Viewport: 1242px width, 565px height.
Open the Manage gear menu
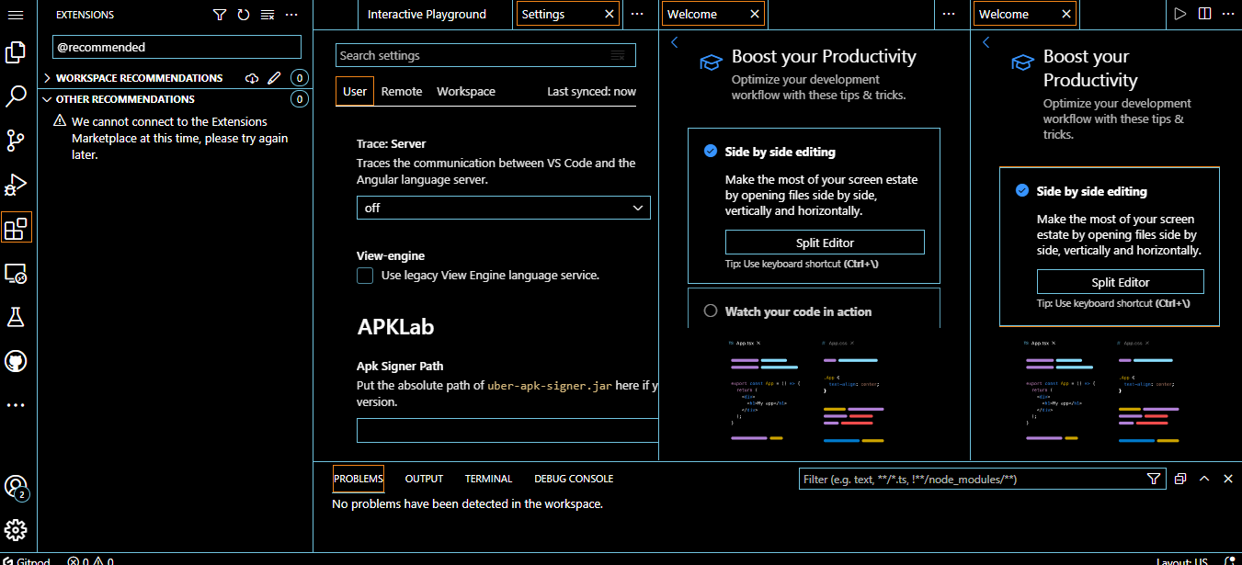coord(16,530)
